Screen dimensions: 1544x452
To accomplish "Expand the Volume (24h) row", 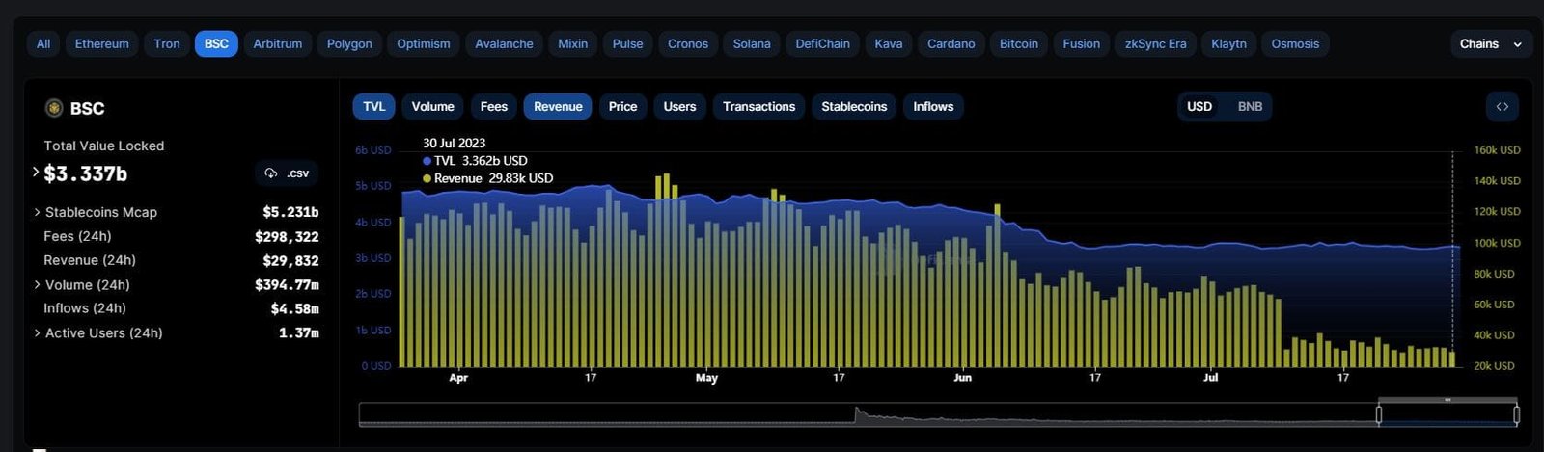I will coord(37,284).
